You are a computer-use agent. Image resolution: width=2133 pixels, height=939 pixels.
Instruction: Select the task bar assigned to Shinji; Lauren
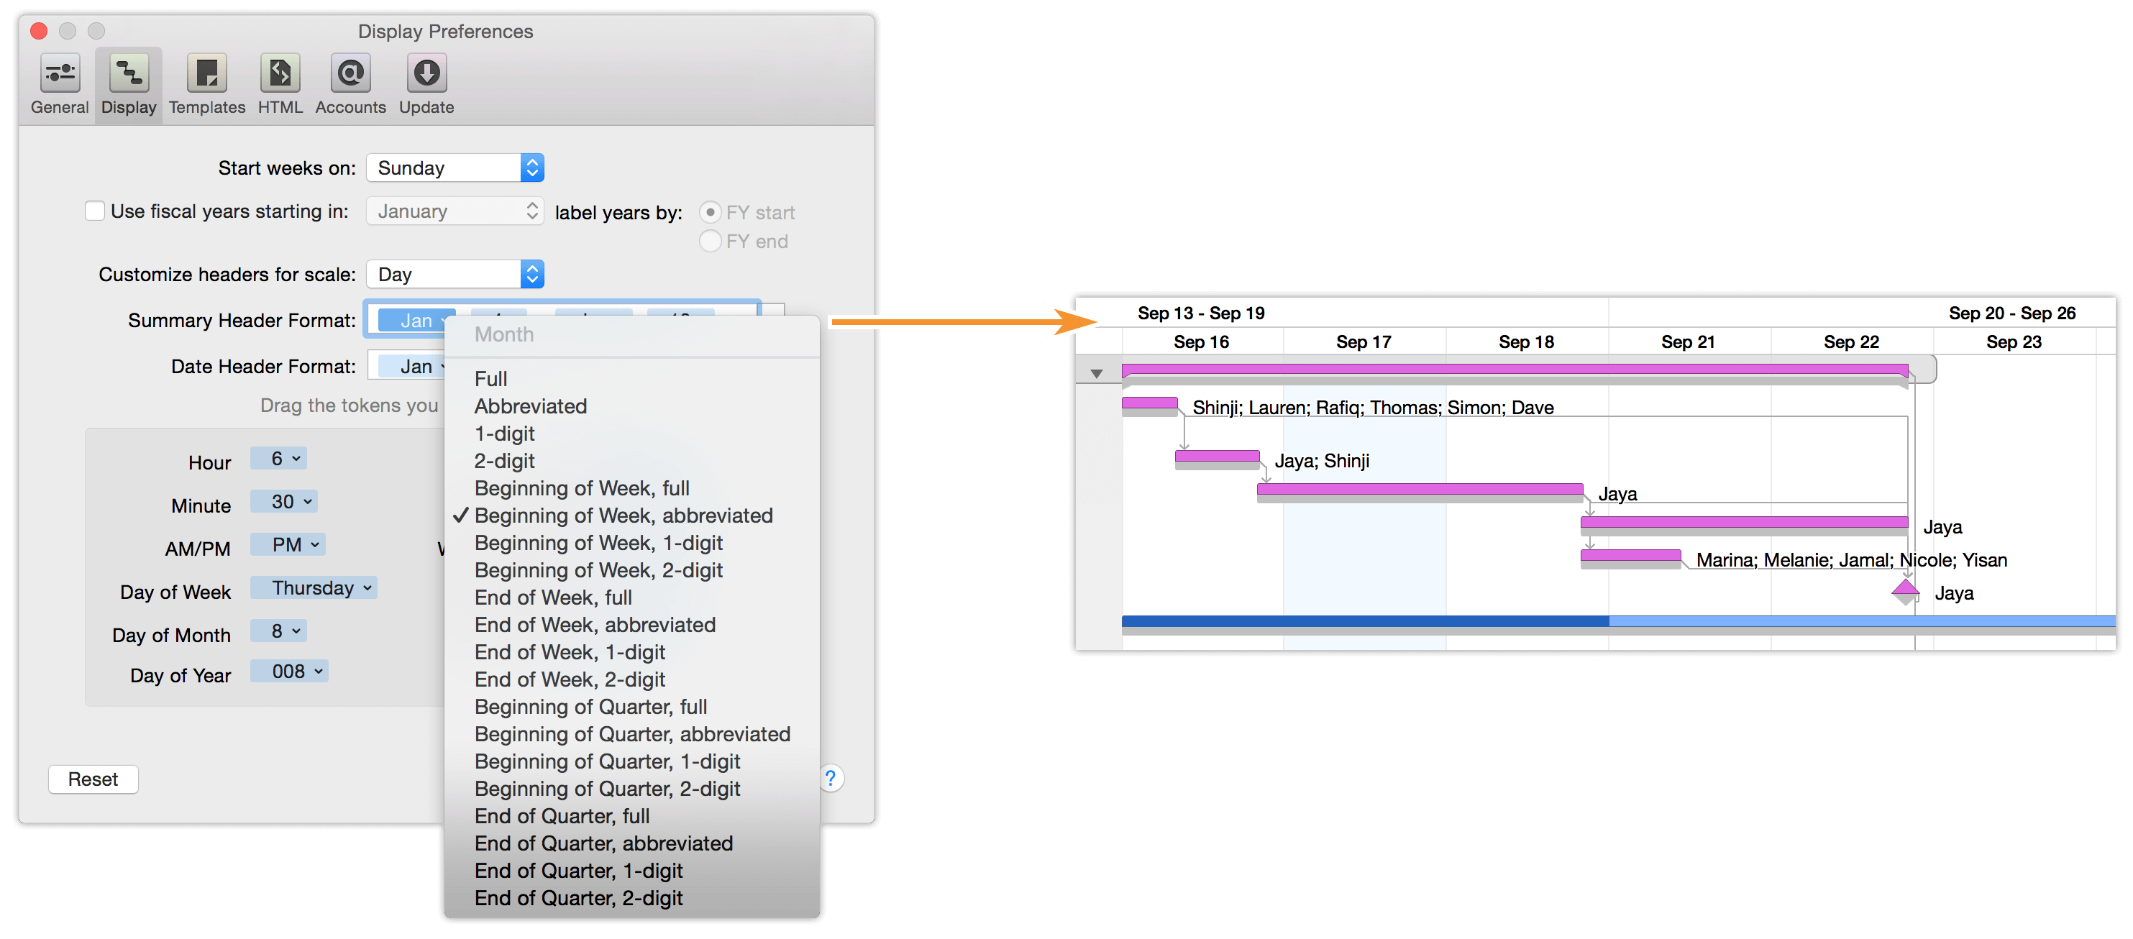pyautogui.click(x=1149, y=405)
